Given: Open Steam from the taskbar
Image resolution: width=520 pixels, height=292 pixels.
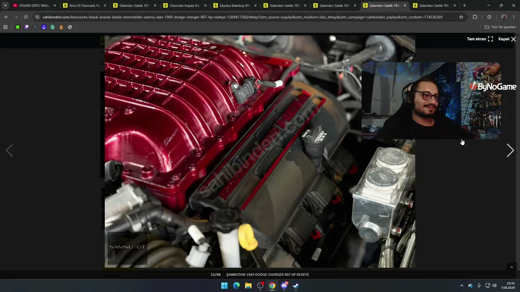Looking at the screenshot, I should [296, 286].
